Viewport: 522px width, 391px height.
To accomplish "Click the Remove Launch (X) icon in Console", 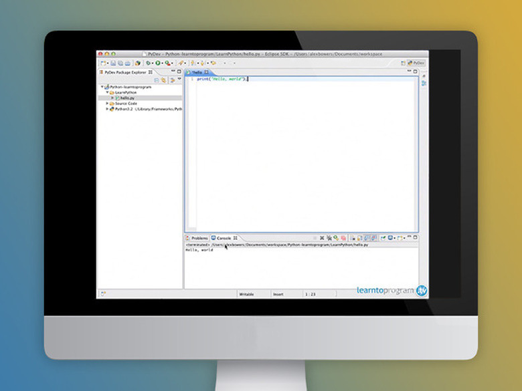I will [321, 238].
